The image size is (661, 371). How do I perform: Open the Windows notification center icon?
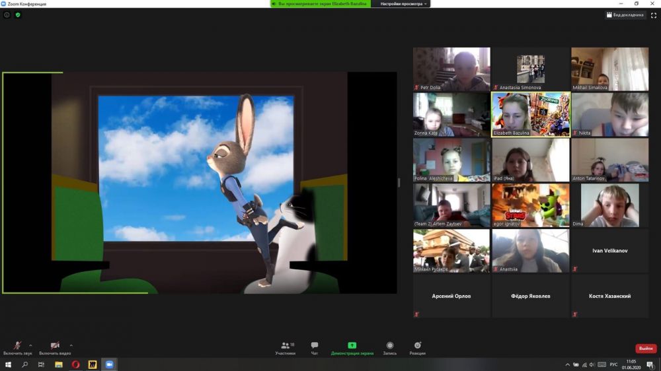pos(650,364)
